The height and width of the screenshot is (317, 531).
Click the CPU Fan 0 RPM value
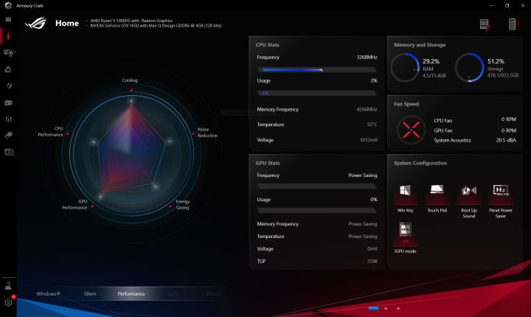[x=509, y=119]
